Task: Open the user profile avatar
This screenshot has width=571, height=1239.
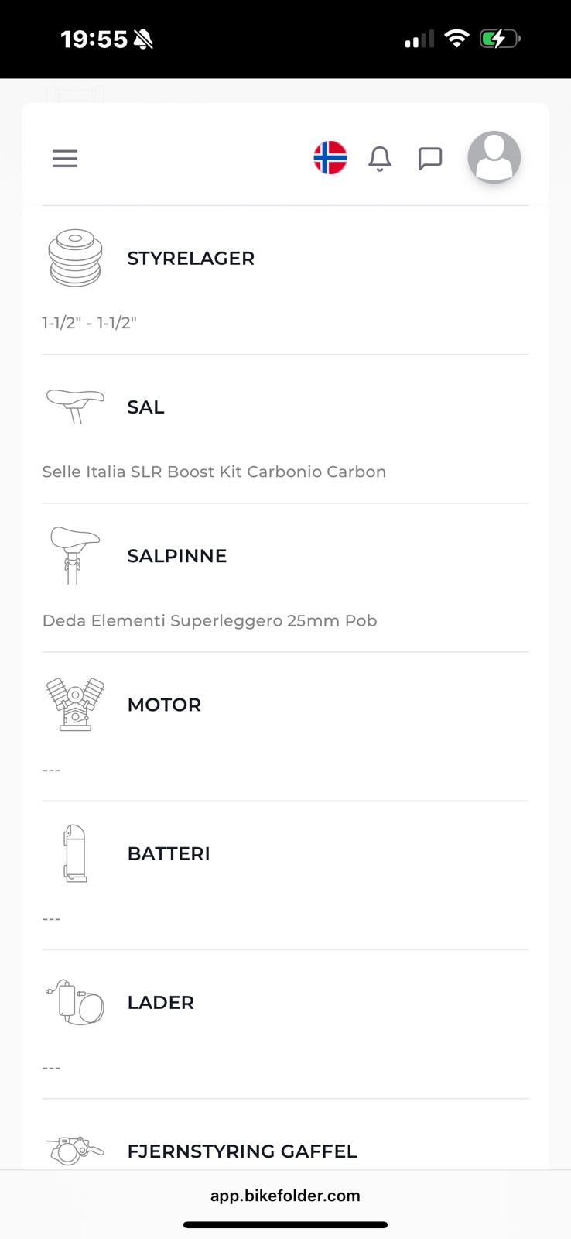Action: pyautogui.click(x=494, y=157)
